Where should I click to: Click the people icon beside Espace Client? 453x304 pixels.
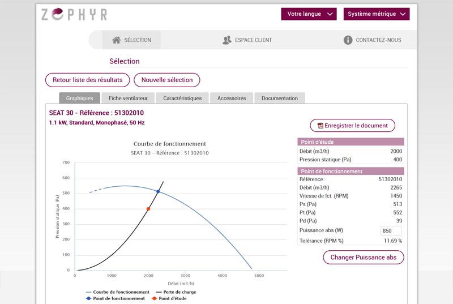(x=227, y=40)
